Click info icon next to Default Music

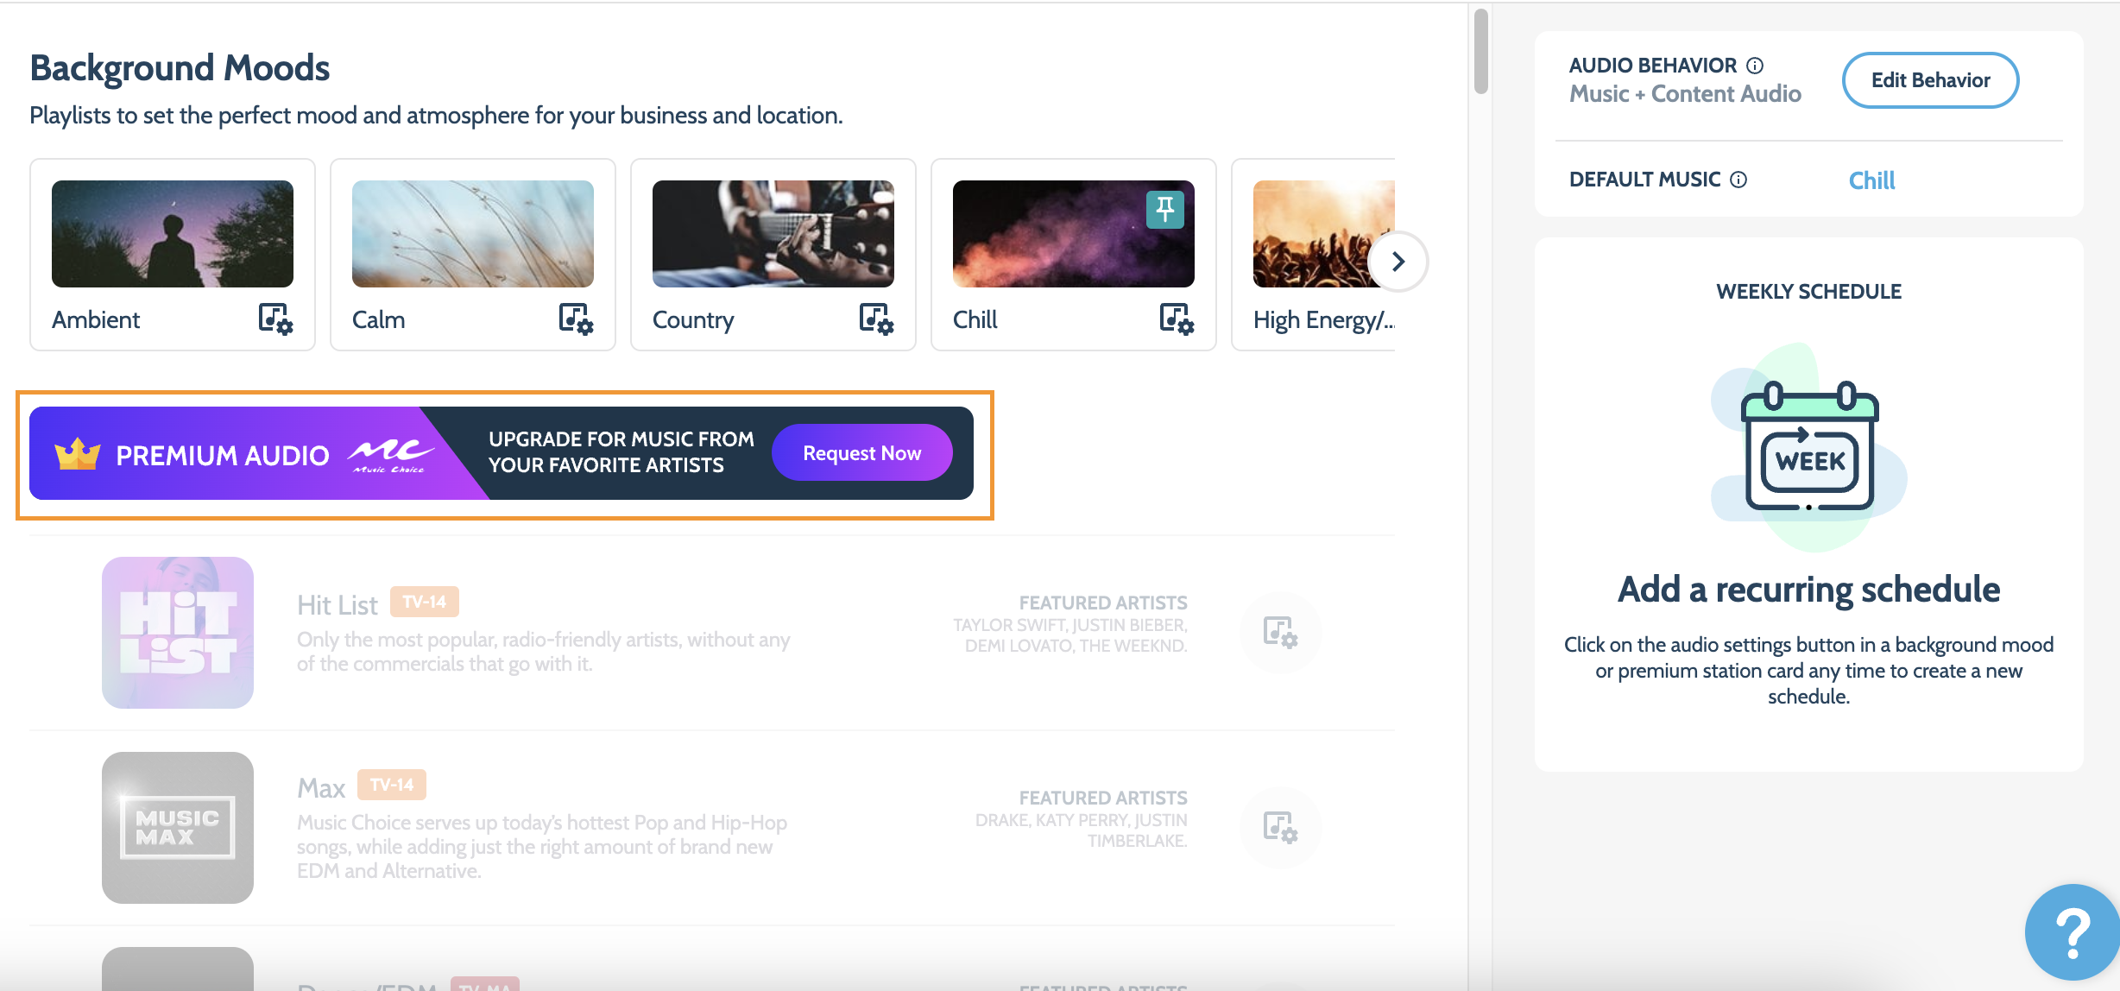coord(1738,180)
